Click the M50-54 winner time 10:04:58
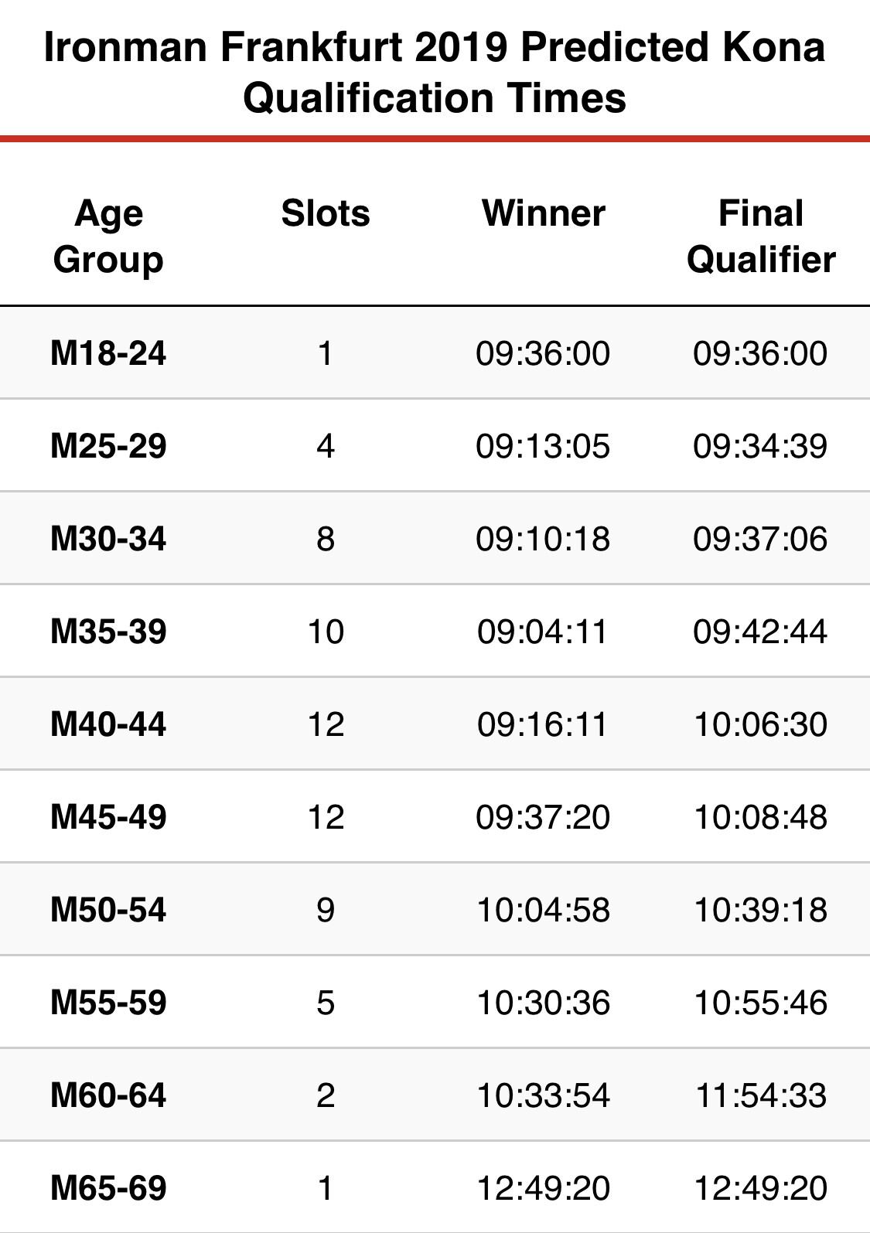This screenshot has height=1233, width=870. (543, 910)
